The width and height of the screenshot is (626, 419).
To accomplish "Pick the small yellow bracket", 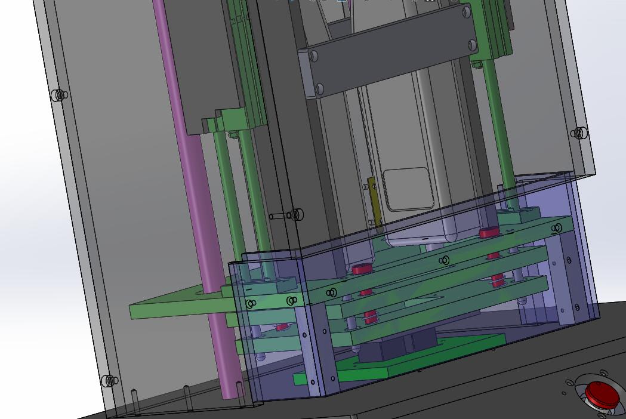I will (x=375, y=205).
